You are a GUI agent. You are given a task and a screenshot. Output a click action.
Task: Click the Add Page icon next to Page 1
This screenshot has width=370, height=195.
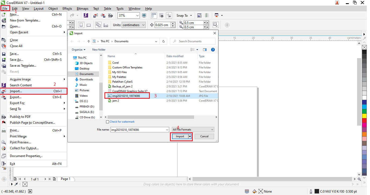(54, 179)
